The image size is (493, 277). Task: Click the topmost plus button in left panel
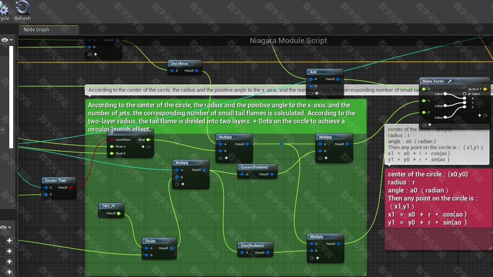[9, 241]
